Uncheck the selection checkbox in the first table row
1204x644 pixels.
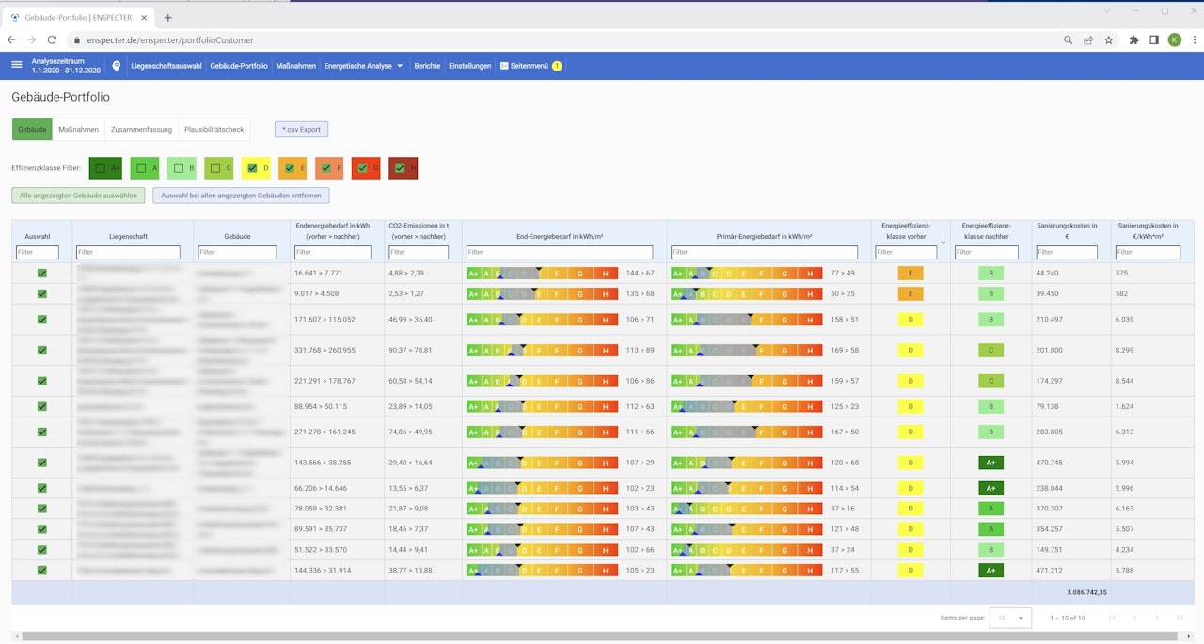(42, 273)
